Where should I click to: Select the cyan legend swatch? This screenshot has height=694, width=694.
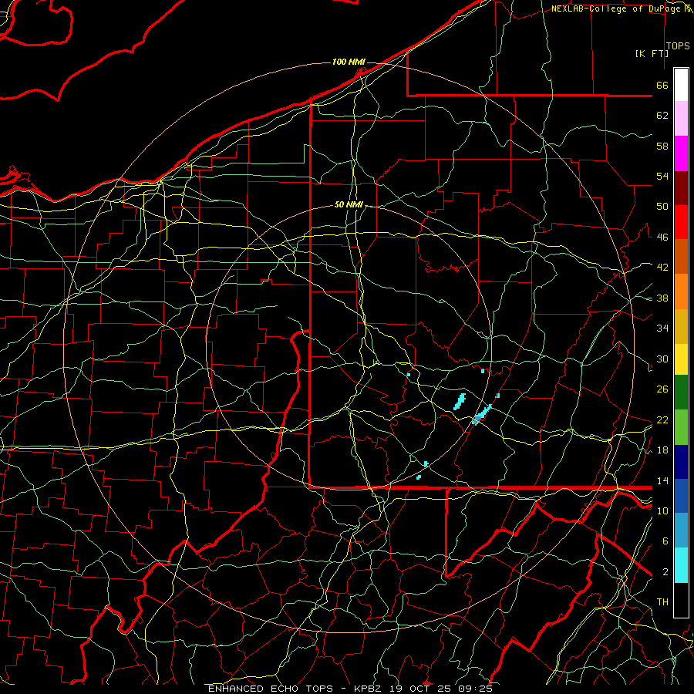[681, 565]
